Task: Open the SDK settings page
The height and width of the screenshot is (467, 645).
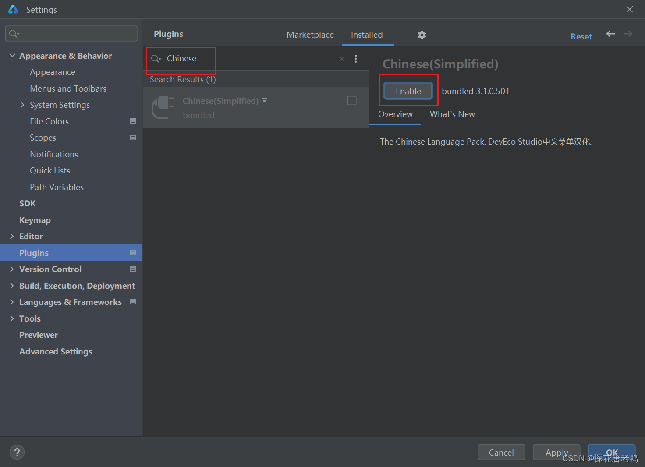Action: pos(28,203)
